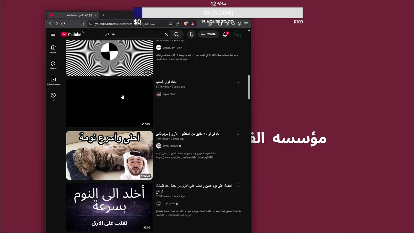414x233 pixels.
Task: Click the layan Clean channel avatar
Action: point(158,94)
